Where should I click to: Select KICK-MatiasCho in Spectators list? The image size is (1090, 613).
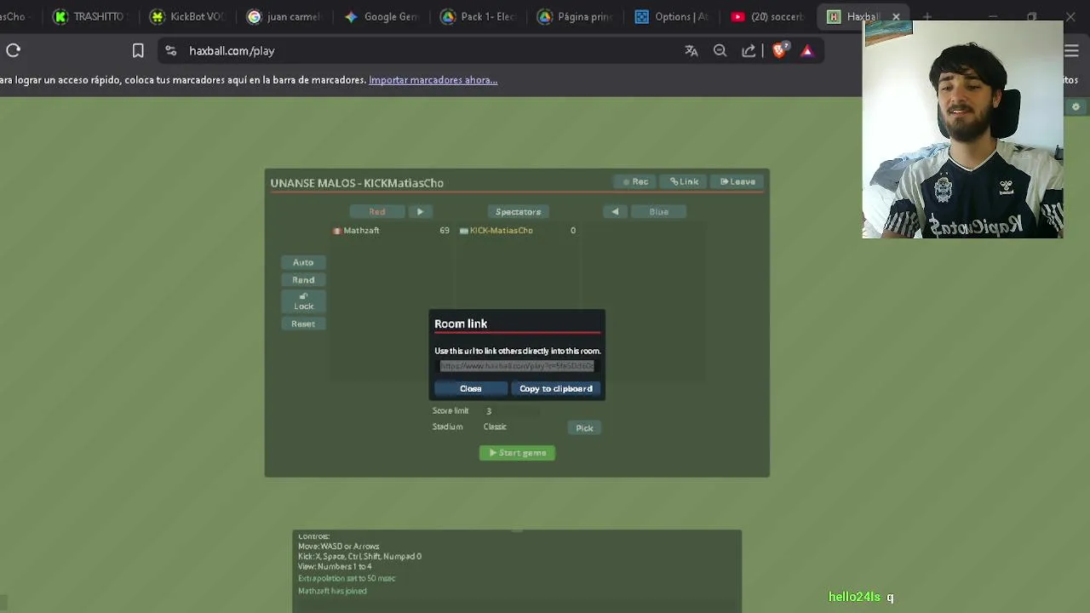point(518,231)
